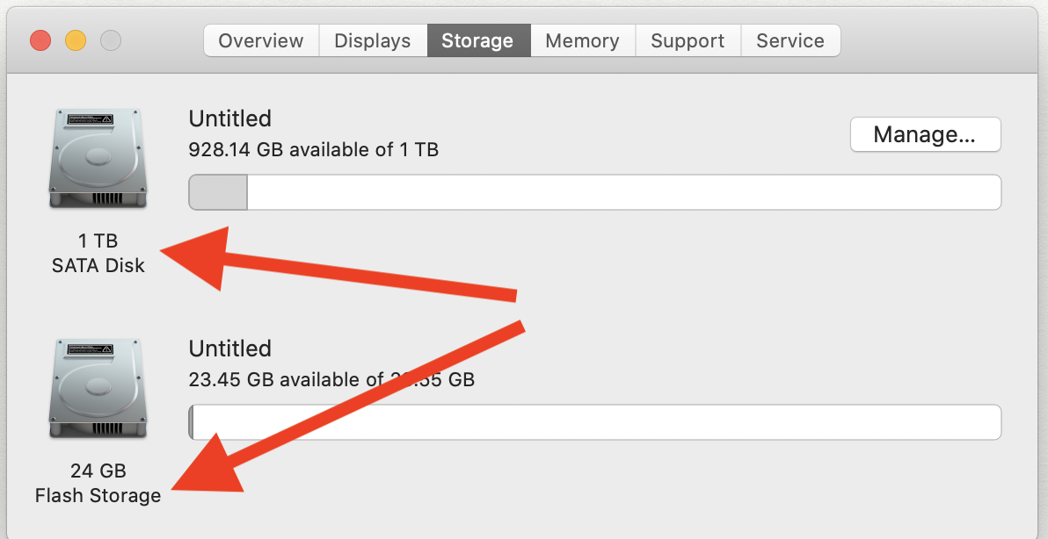1048x539 pixels.
Task: Click the gray used segment of first bar
Action: [x=218, y=192]
